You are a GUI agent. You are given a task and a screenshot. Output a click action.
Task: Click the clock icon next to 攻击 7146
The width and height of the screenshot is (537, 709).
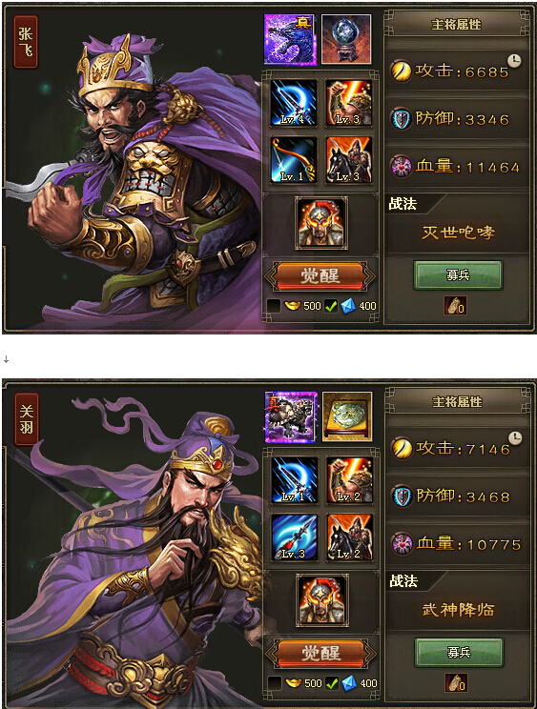(x=515, y=437)
